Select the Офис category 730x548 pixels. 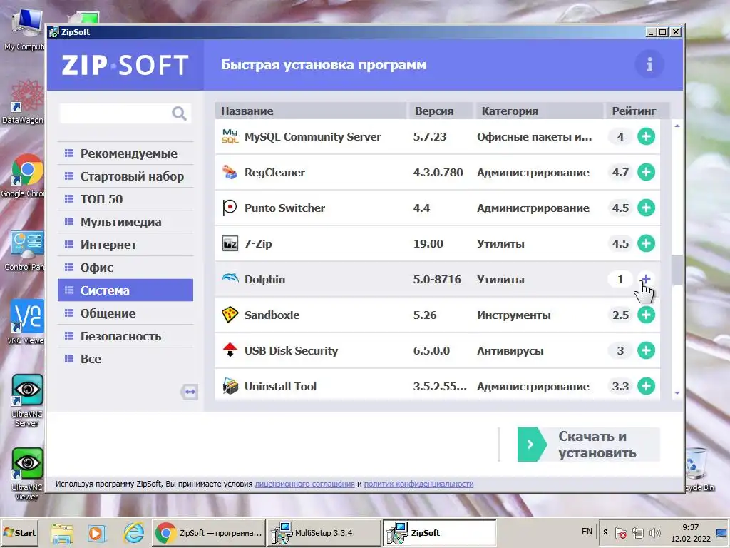[x=125, y=268]
